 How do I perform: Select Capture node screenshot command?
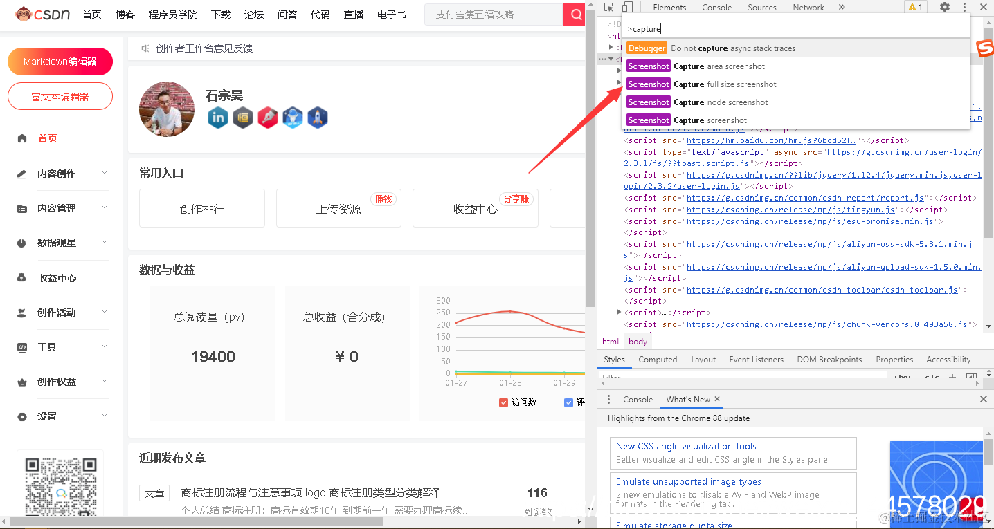point(796,102)
